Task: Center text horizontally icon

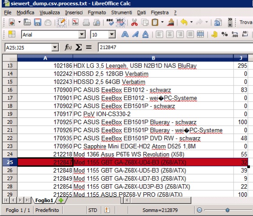Action: coord(170,35)
